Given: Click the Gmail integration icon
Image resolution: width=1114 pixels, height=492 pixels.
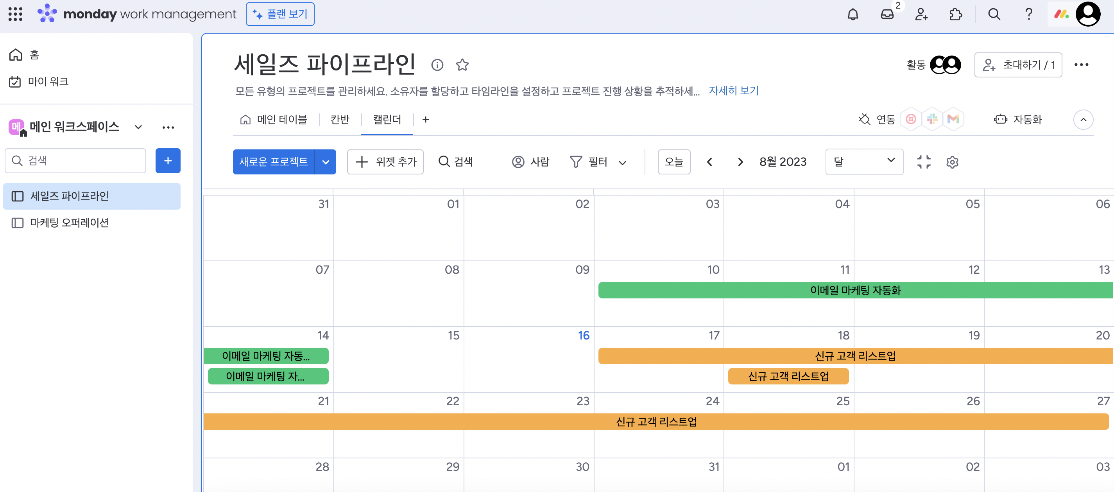Looking at the screenshot, I should 953,119.
